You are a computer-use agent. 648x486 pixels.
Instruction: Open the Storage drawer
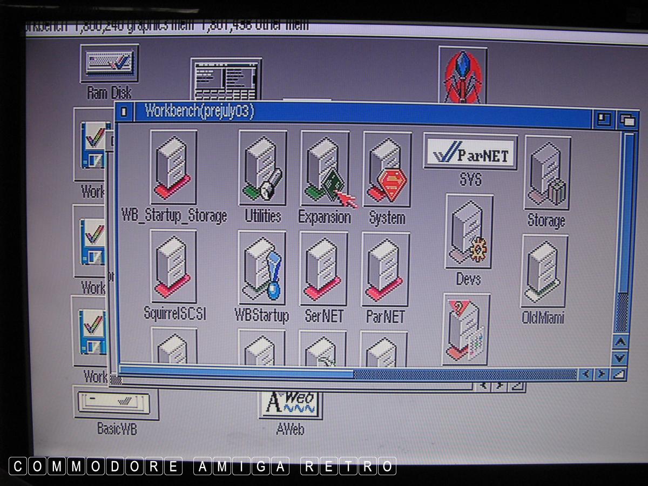(546, 173)
